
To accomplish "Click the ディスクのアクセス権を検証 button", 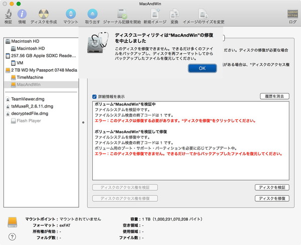I will click(125, 187).
